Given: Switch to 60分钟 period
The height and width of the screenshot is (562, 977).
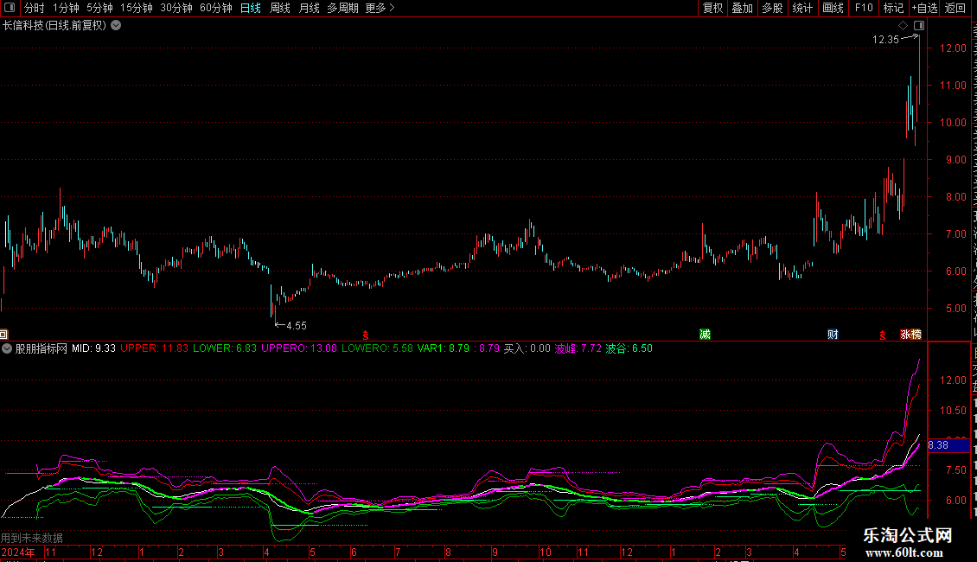Looking at the screenshot, I should pos(216,8).
